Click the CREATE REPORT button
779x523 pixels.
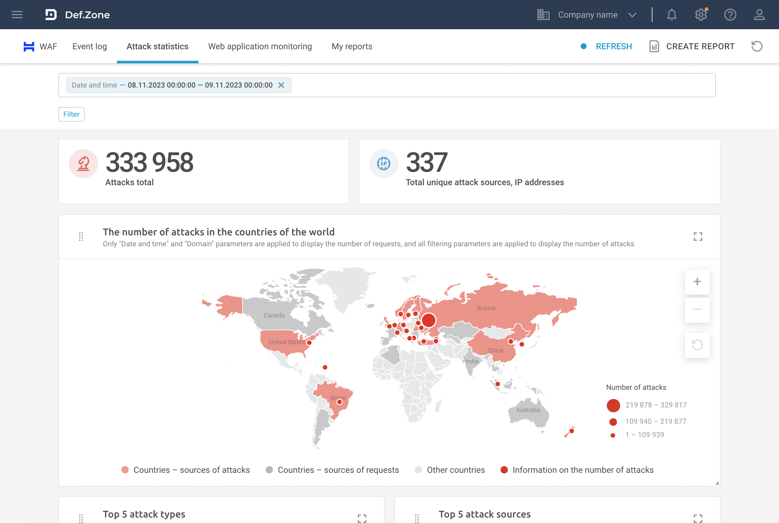692,46
